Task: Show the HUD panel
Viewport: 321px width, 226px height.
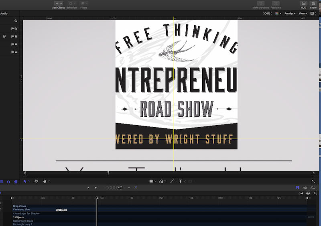Action: click(x=303, y=4)
